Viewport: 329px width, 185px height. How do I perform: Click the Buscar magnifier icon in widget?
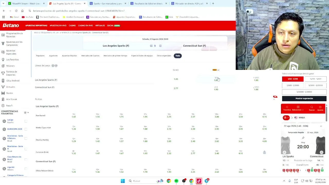pos(312,107)
